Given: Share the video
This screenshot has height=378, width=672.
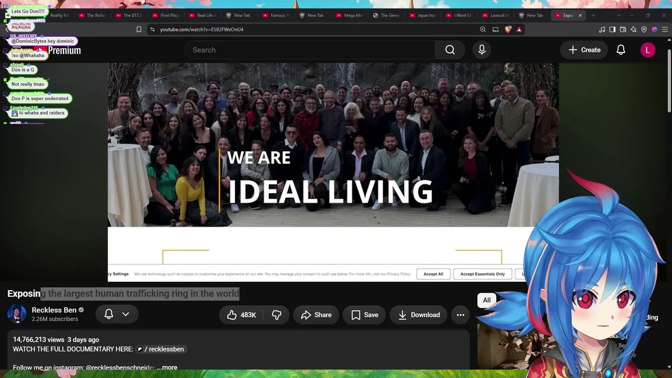Looking at the screenshot, I should [316, 315].
